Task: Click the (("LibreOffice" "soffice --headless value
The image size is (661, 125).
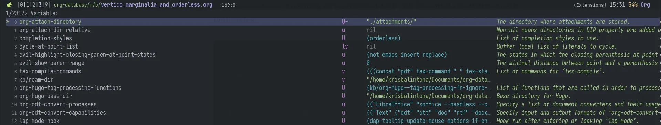Action: click(429, 104)
